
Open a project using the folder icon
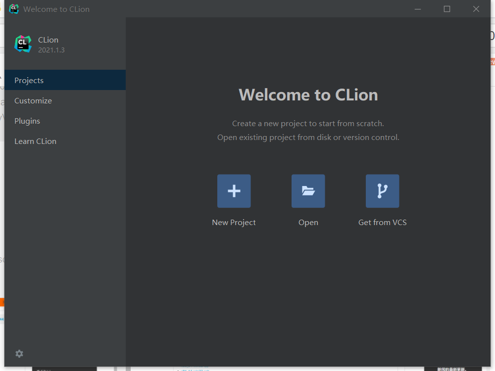308,190
